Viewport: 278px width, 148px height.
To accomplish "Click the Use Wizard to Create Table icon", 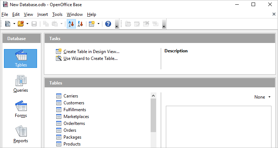I will coord(59,58).
